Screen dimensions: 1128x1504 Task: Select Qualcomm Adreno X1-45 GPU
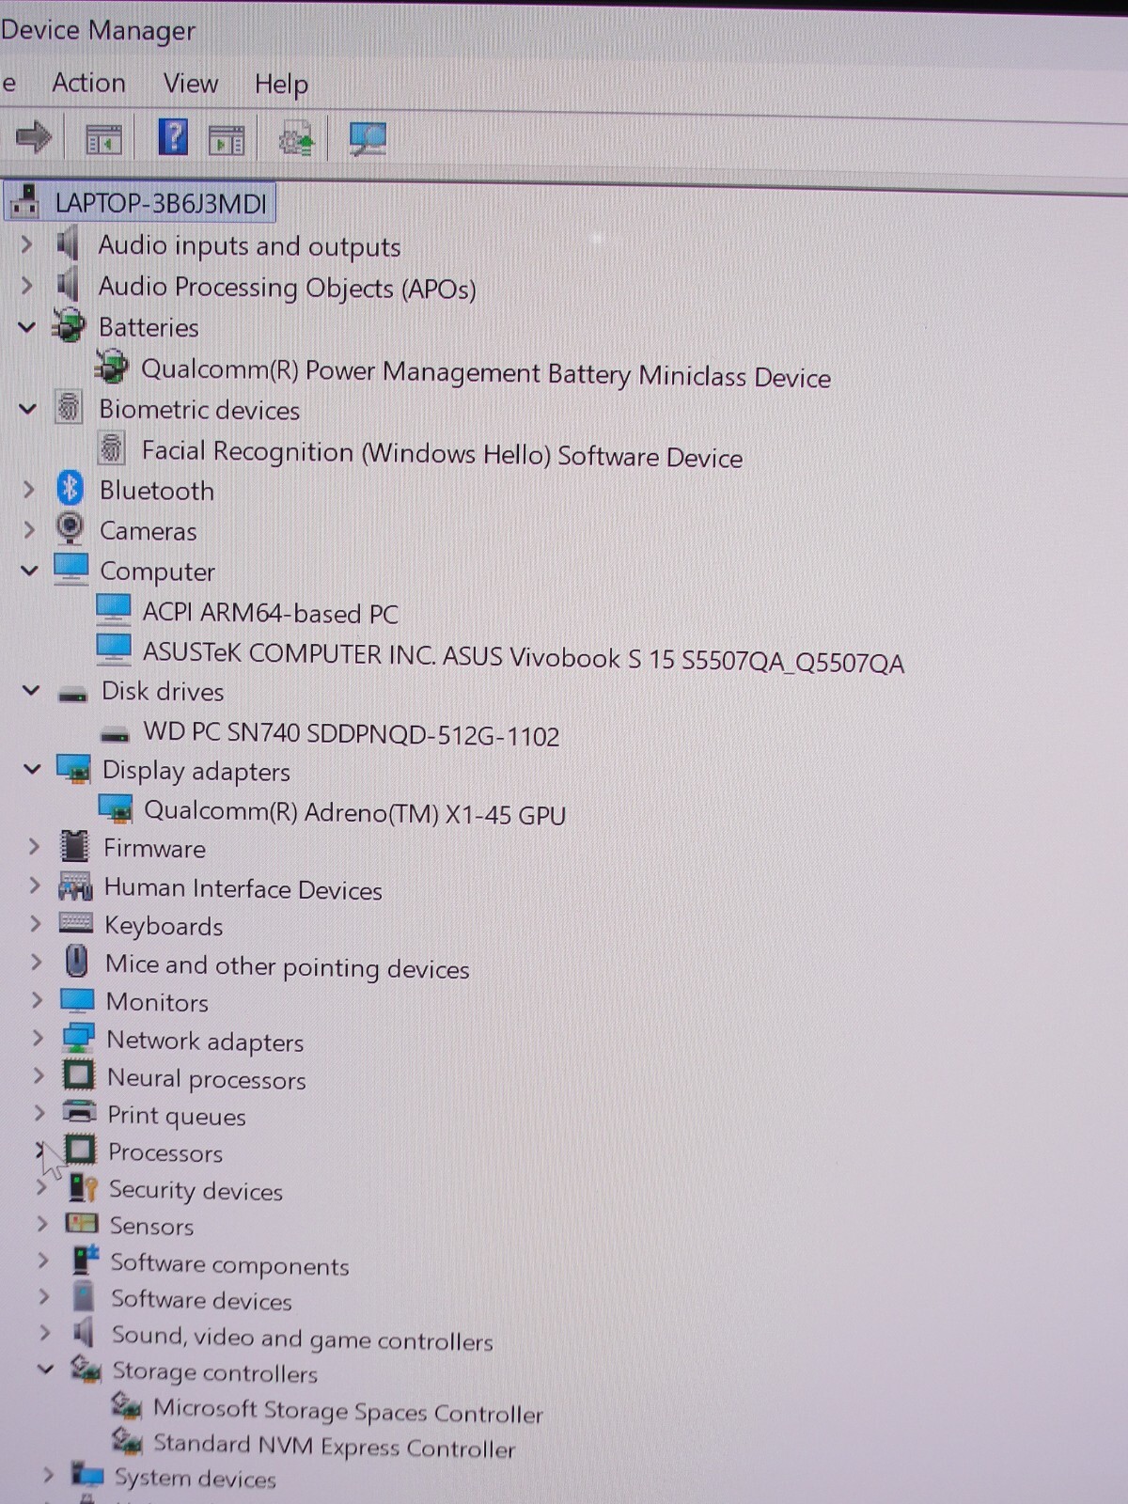(355, 812)
